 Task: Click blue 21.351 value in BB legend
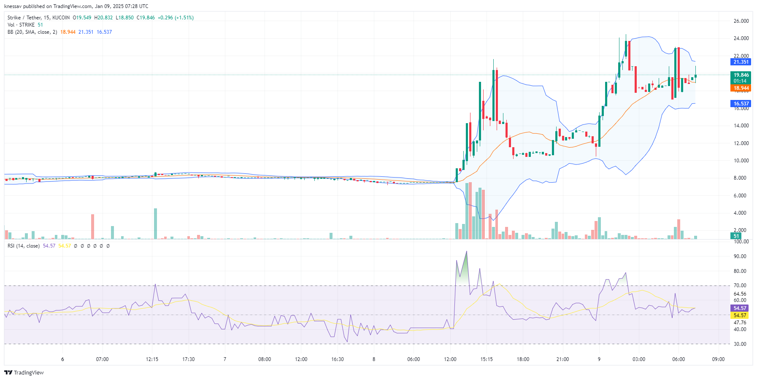(x=86, y=32)
